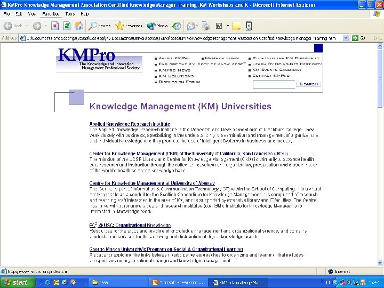The image size is (384, 288).
Task: Open Back button history dropdown arrow
Action: [x=27, y=26]
